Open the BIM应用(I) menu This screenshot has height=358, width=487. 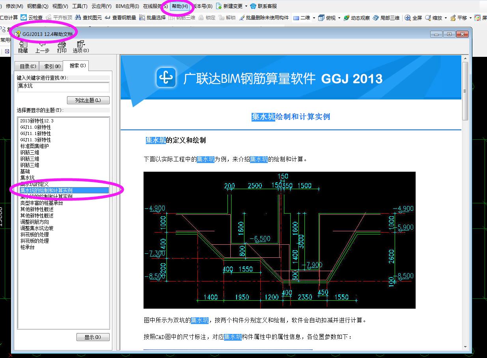[x=127, y=6]
